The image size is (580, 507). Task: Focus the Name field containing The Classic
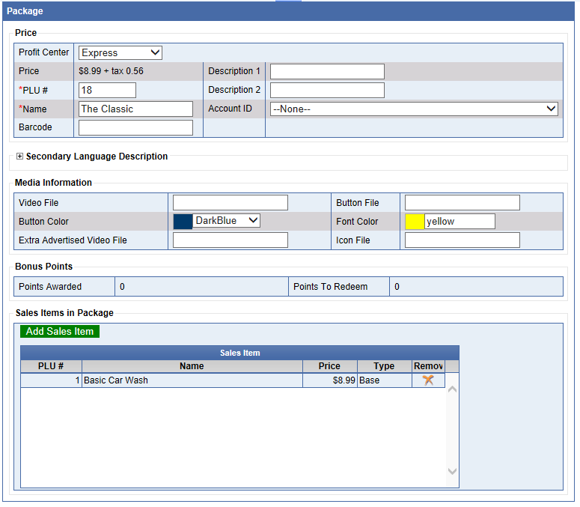click(135, 109)
